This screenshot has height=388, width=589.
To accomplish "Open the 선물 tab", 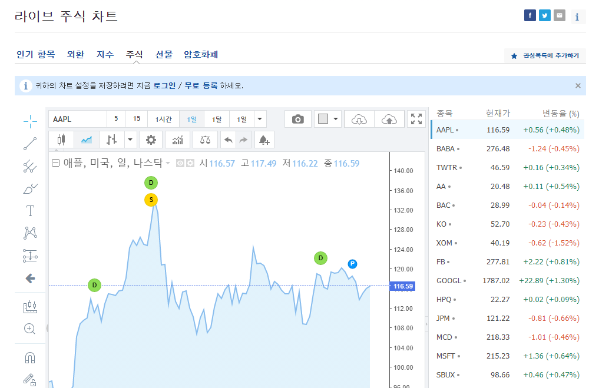I will (x=164, y=55).
